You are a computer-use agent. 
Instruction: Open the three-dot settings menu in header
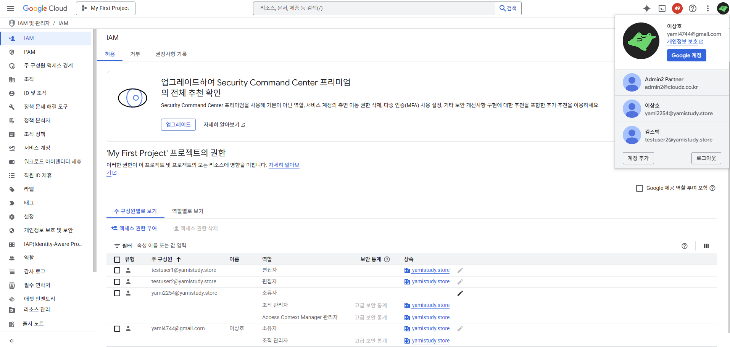coord(708,8)
